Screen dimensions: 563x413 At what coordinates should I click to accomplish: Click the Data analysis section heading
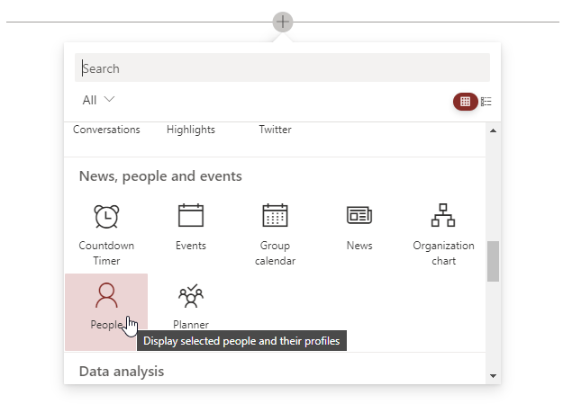point(122,371)
